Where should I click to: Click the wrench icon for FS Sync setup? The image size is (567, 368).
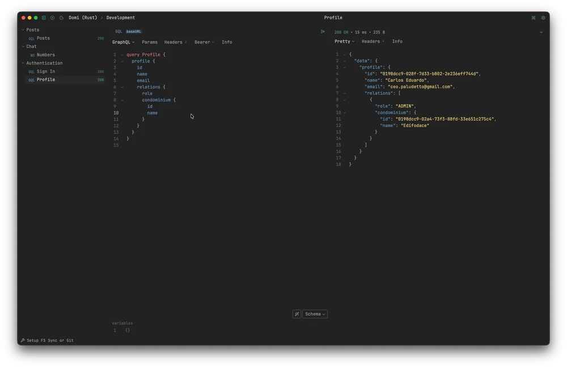pos(23,341)
